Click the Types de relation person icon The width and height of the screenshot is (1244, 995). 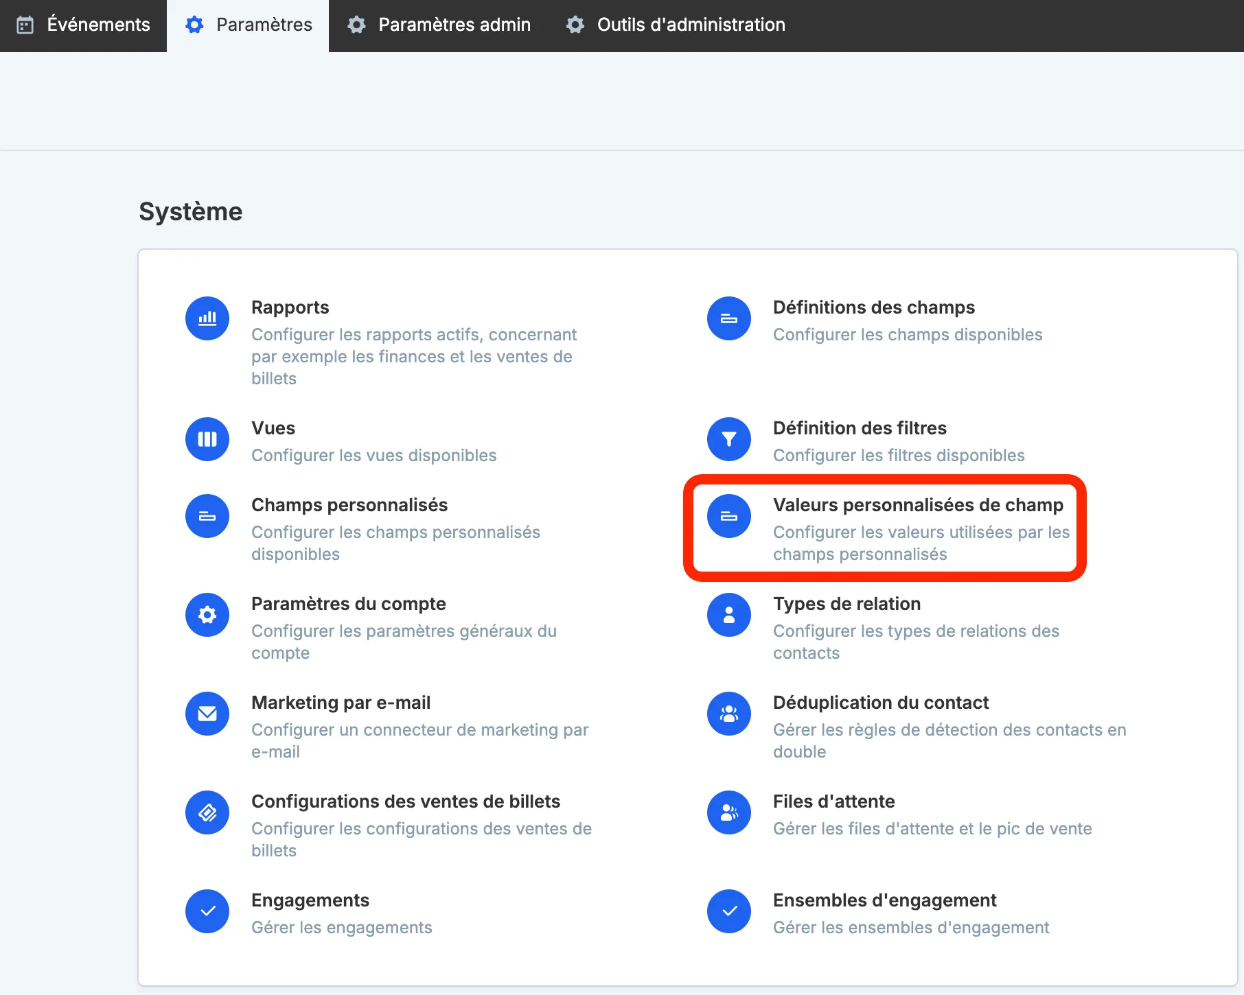tap(729, 615)
